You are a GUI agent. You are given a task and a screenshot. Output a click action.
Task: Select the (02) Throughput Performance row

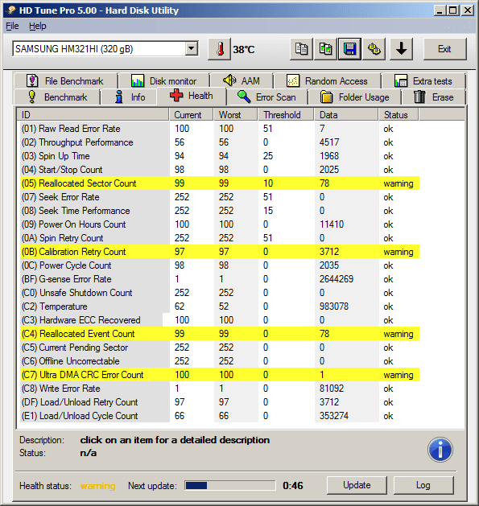click(x=220, y=142)
